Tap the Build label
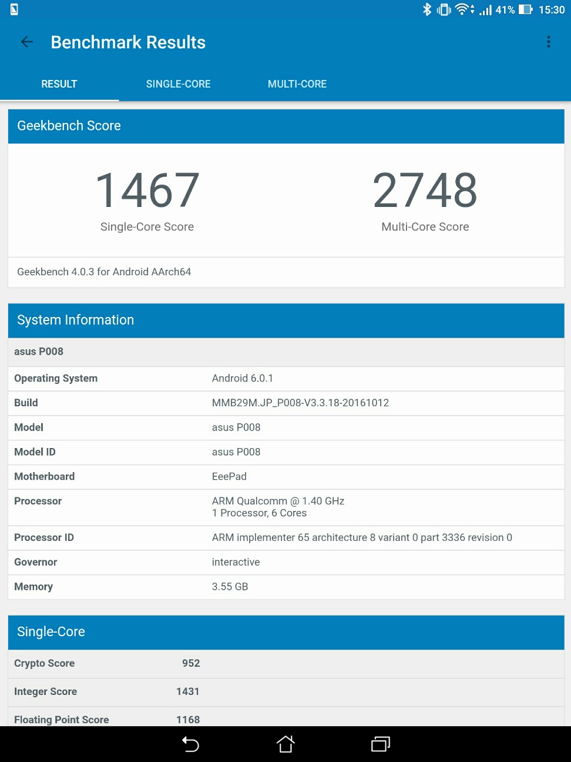This screenshot has width=571, height=762. pos(26,403)
